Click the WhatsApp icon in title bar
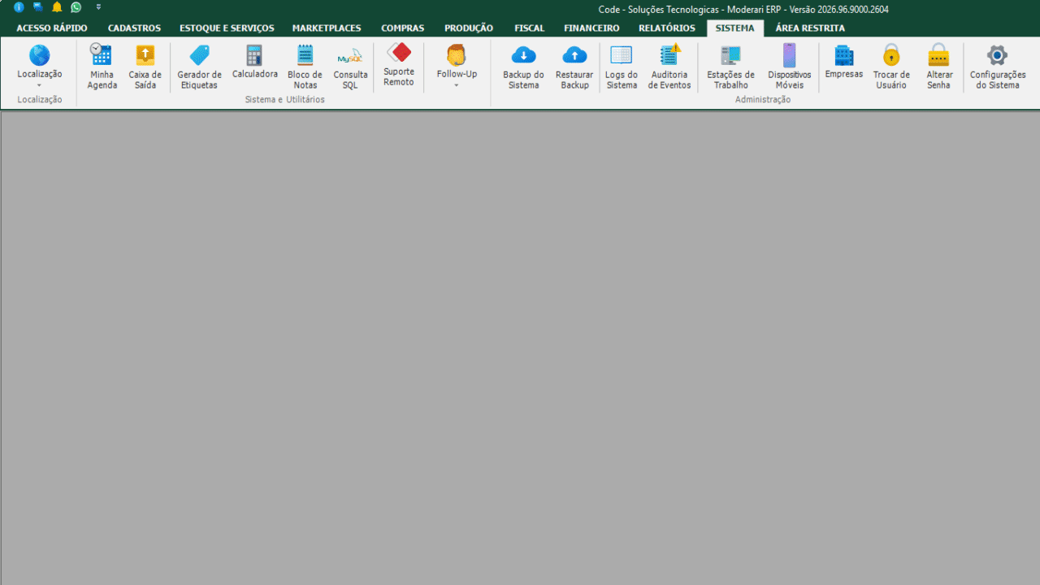The image size is (1040, 585). point(76,7)
